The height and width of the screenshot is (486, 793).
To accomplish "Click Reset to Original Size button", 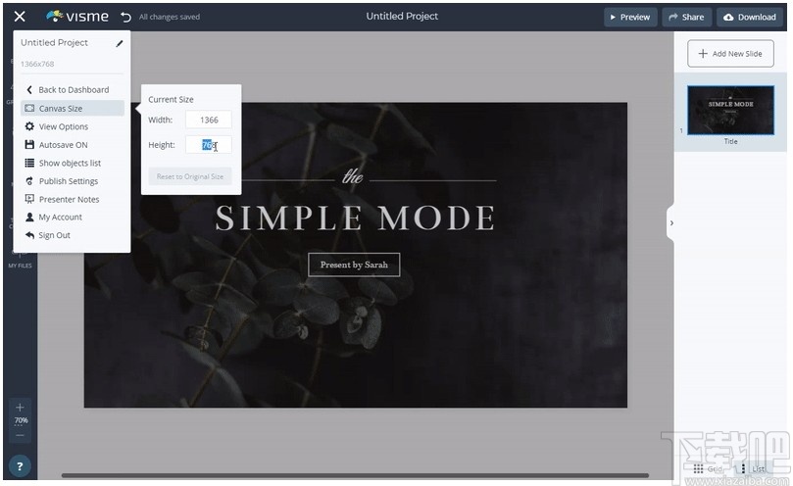I will [x=190, y=176].
